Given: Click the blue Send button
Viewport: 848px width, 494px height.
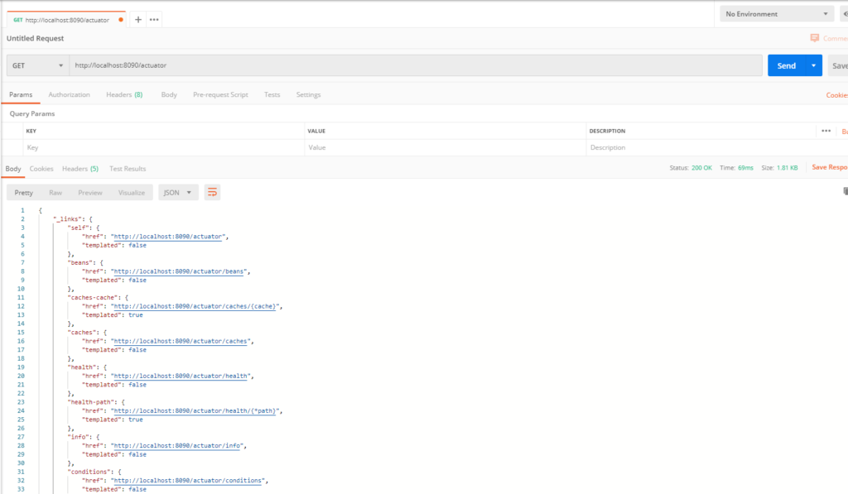Looking at the screenshot, I should tap(786, 65).
